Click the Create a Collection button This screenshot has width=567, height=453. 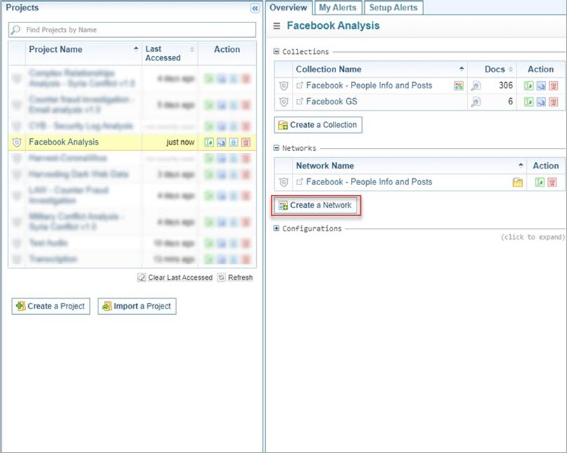[318, 125]
